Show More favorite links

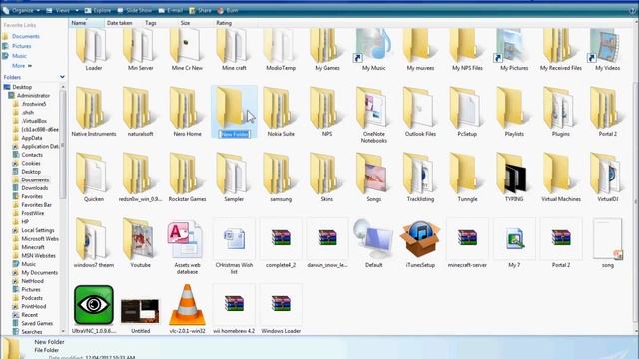22,66
